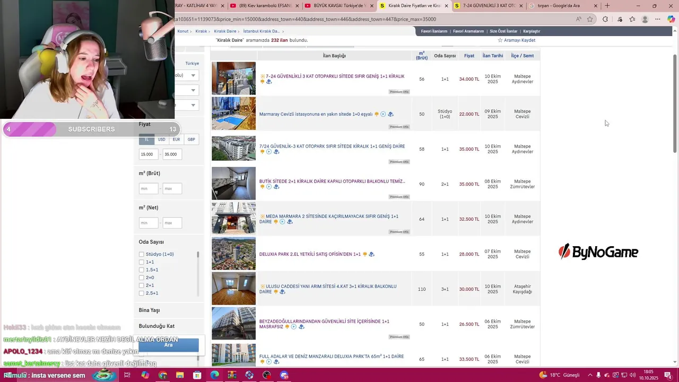Check the 1+1 room count checkbox

[141, 262]
